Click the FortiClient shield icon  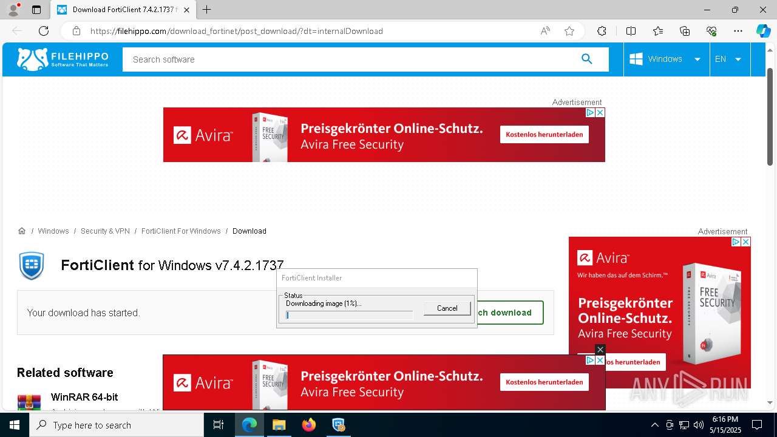[x=32, y=265]
